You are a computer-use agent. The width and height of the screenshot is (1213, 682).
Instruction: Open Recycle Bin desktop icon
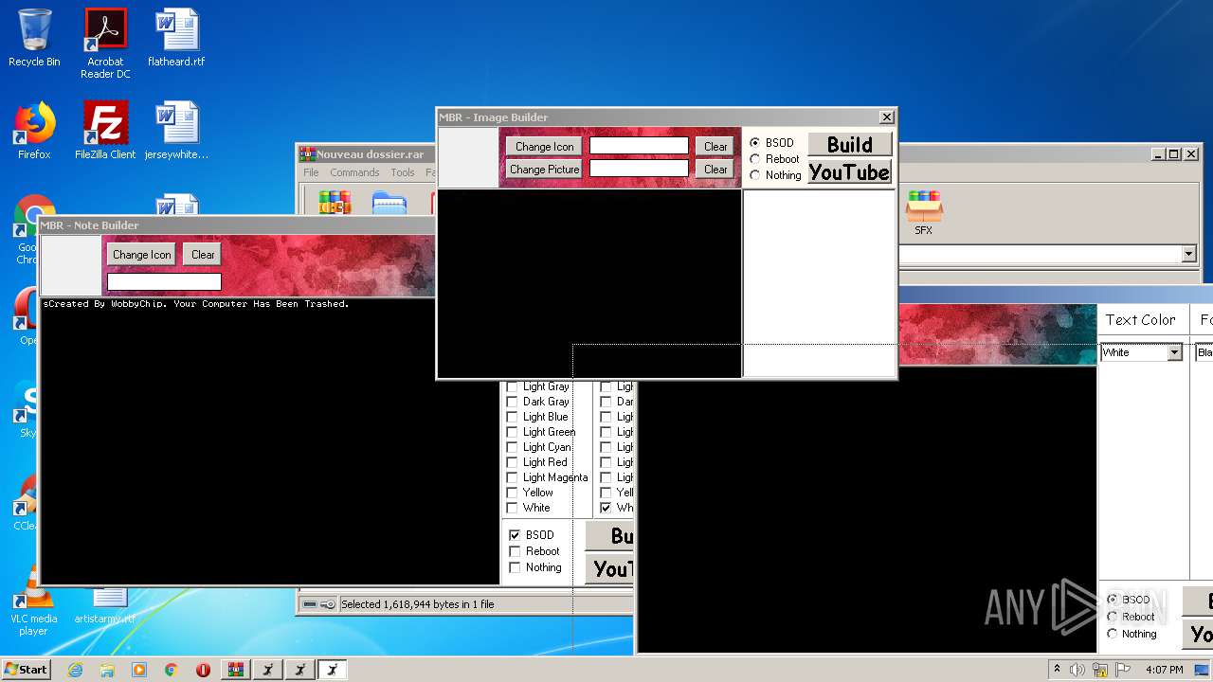pyautogui.click(x=34, y=38)
